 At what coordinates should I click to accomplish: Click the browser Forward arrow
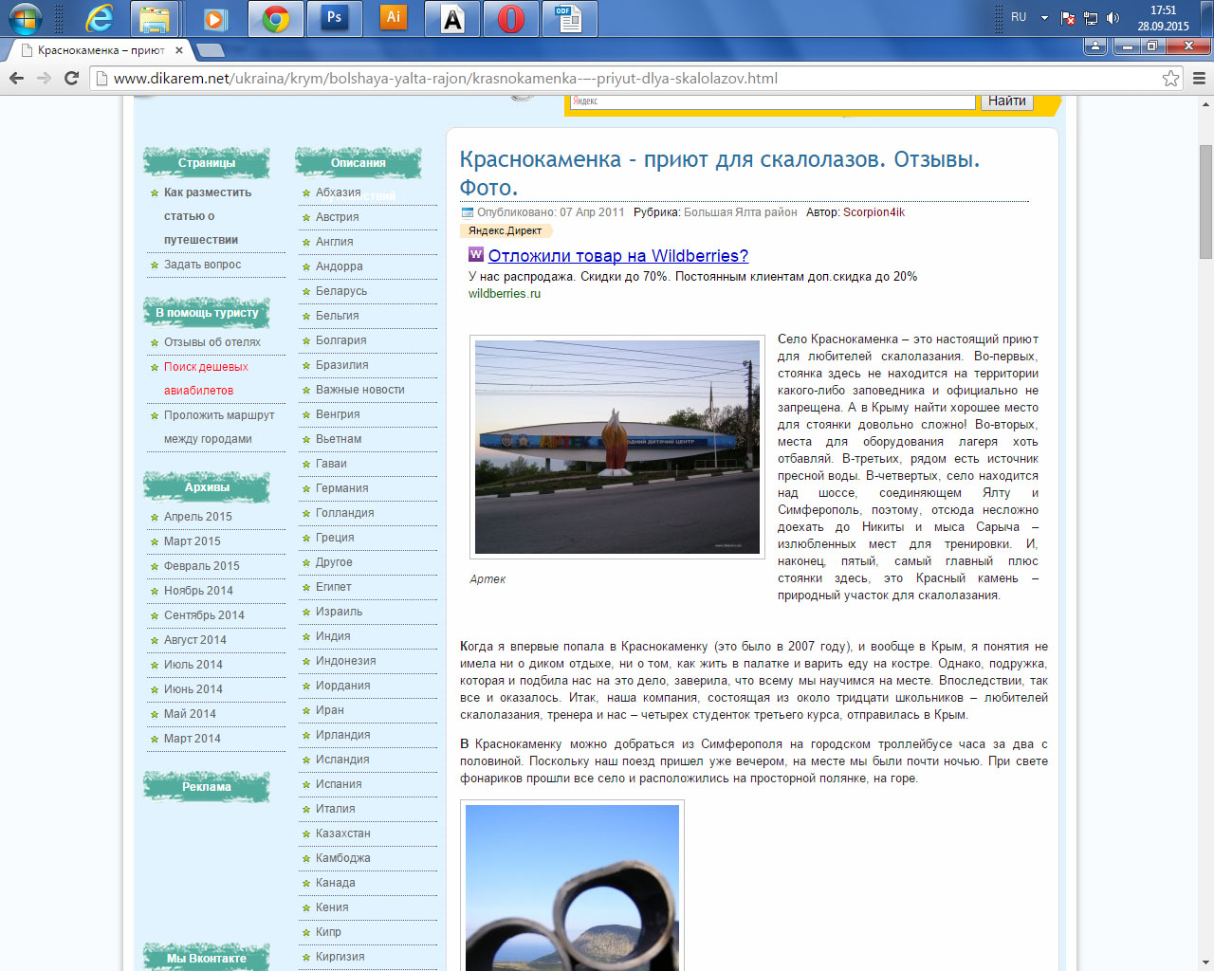point(44,79)
